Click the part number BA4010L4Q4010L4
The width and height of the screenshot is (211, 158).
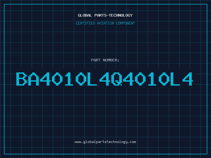[105, 79]
